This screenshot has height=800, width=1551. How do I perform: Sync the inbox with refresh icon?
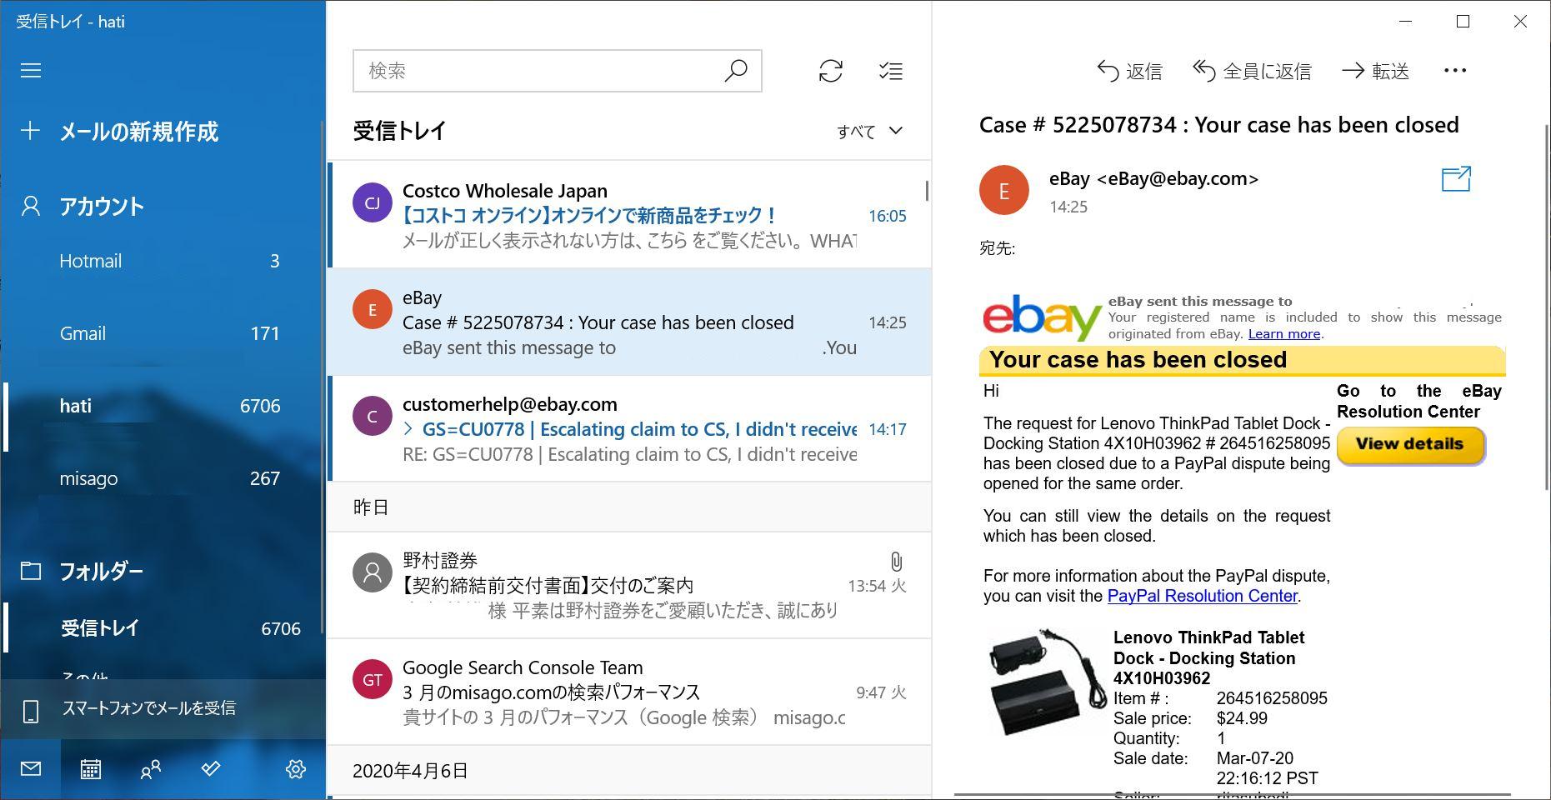pyautogui.click(x=831, y=71)
